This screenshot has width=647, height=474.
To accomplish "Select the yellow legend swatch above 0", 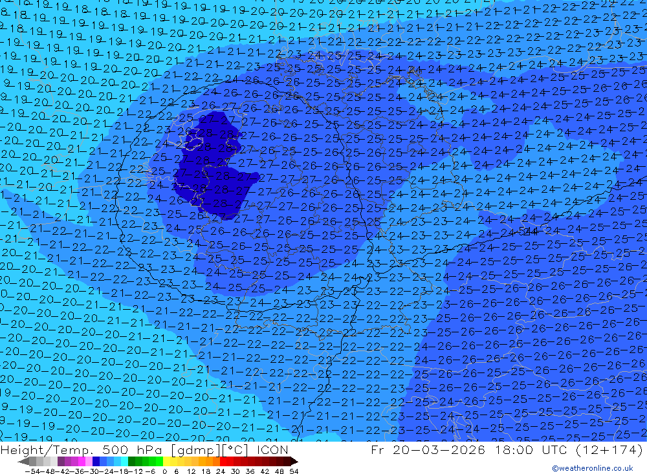I will point(166,462).
